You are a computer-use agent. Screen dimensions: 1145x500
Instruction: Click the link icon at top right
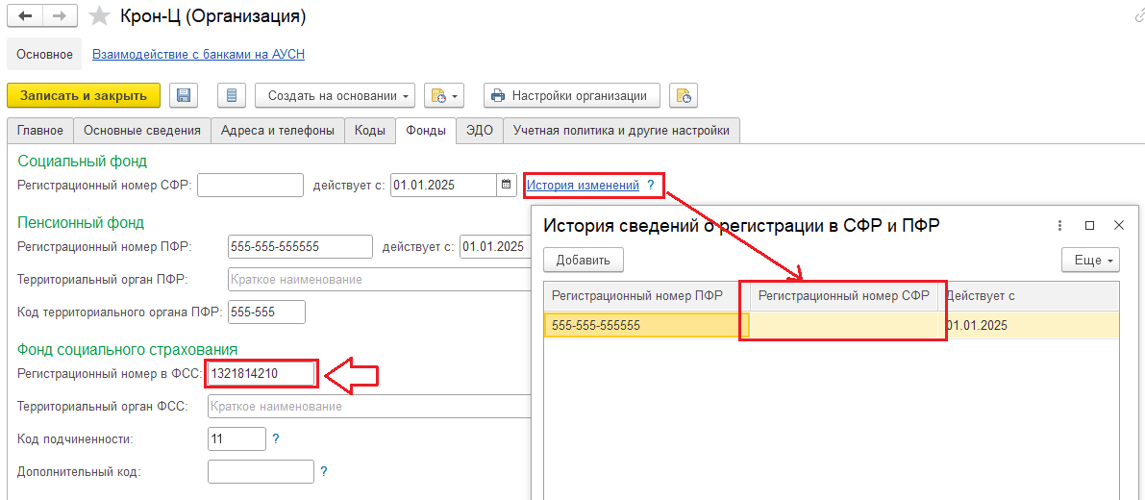tap(1137, 16)
